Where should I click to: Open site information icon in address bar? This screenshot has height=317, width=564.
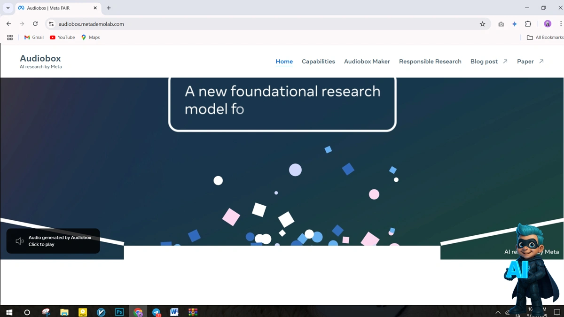pyautogui.click(x=51, y=24)
